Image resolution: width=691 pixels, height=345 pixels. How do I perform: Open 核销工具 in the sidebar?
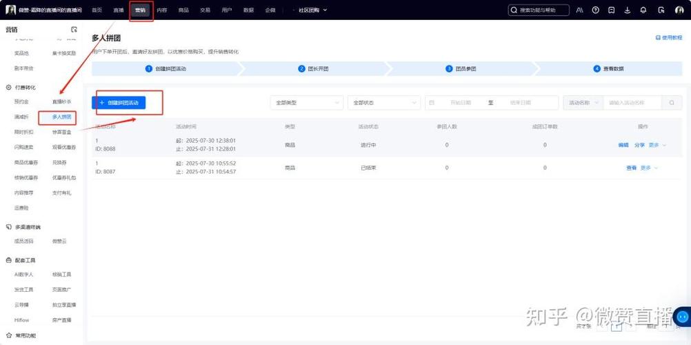(61, 275)
